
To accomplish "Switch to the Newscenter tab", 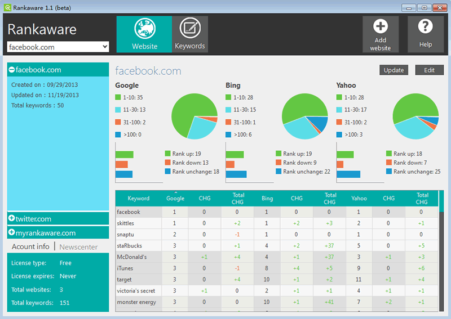I will 78,247.
